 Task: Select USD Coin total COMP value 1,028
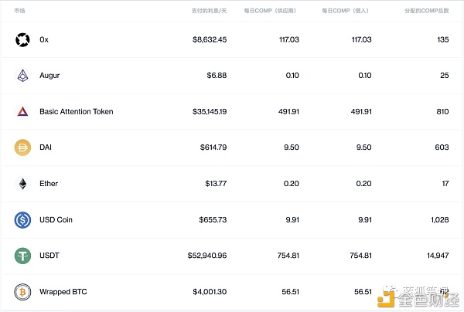coord(440,220)
